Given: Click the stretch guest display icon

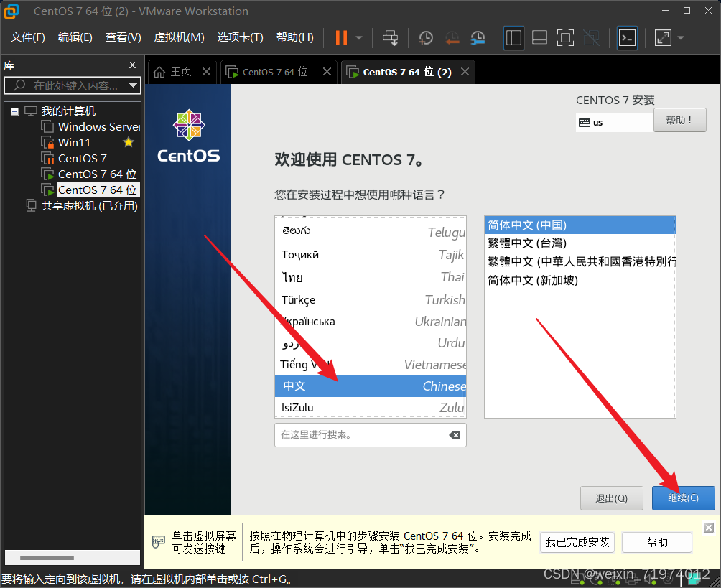Looking at the screenshot, I should [x=663, y=38].
